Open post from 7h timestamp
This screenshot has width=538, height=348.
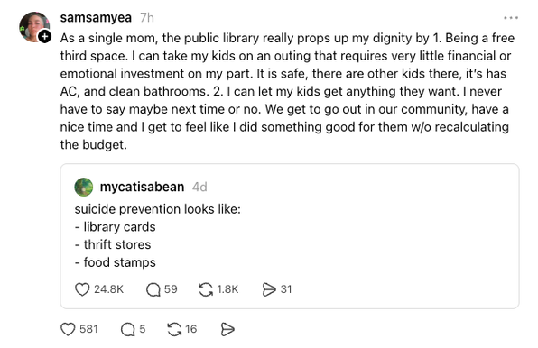(x=147, y=17)
